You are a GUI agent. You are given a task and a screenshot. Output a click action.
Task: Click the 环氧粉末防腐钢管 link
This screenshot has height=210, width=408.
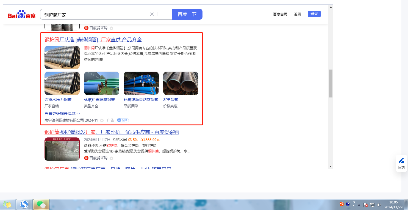(99, 100)
